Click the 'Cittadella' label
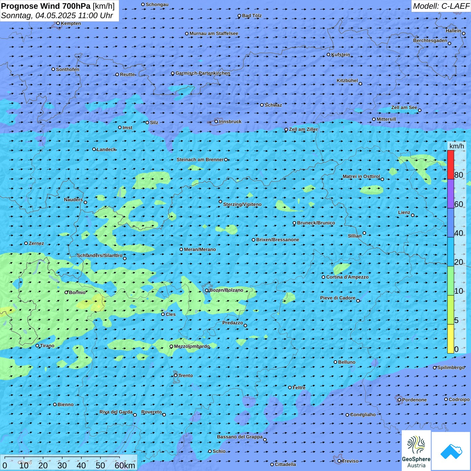This screenshot has height=471, width=471. [285, 464]
